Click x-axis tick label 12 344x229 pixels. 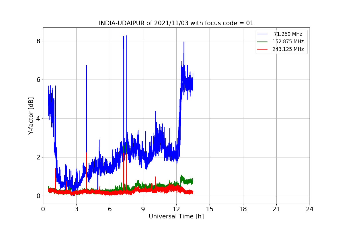tap(176, 209)
